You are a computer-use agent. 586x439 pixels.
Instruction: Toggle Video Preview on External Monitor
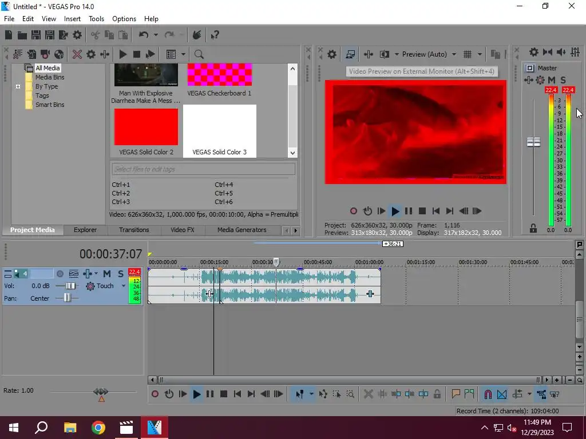(x=350, y=54)
